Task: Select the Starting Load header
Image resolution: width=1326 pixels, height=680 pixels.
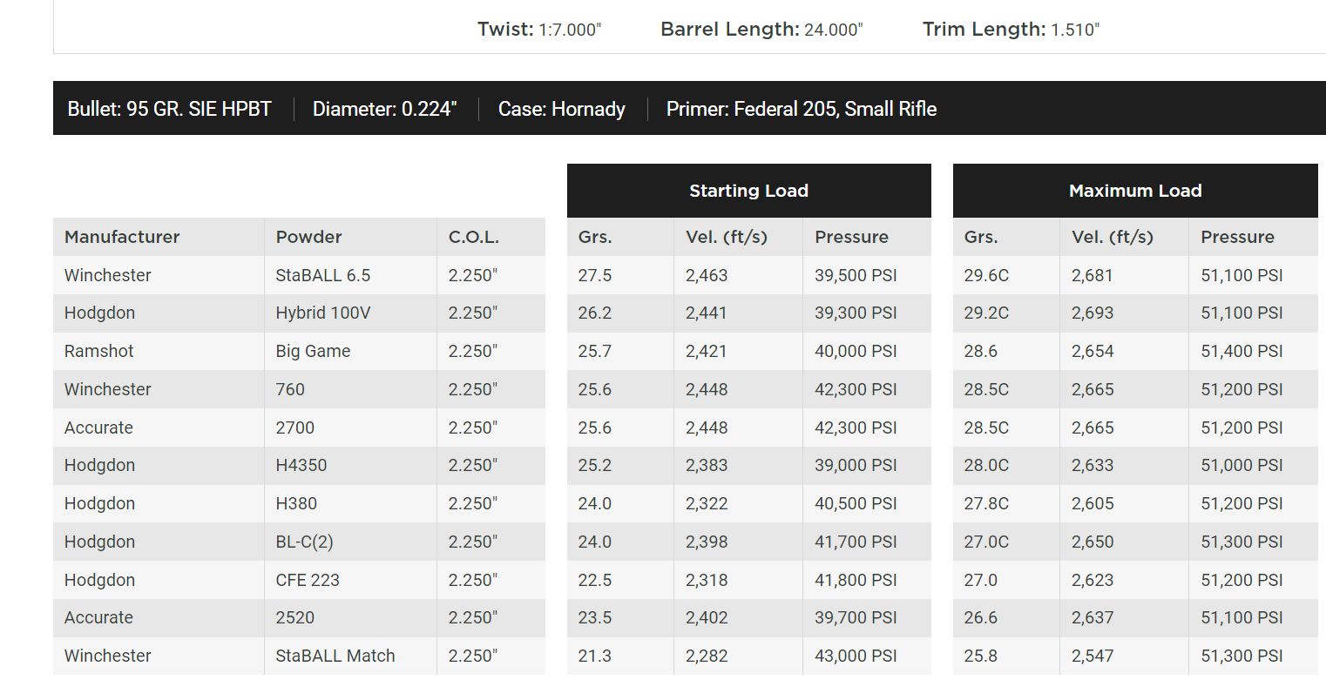Action: point(749,191)
